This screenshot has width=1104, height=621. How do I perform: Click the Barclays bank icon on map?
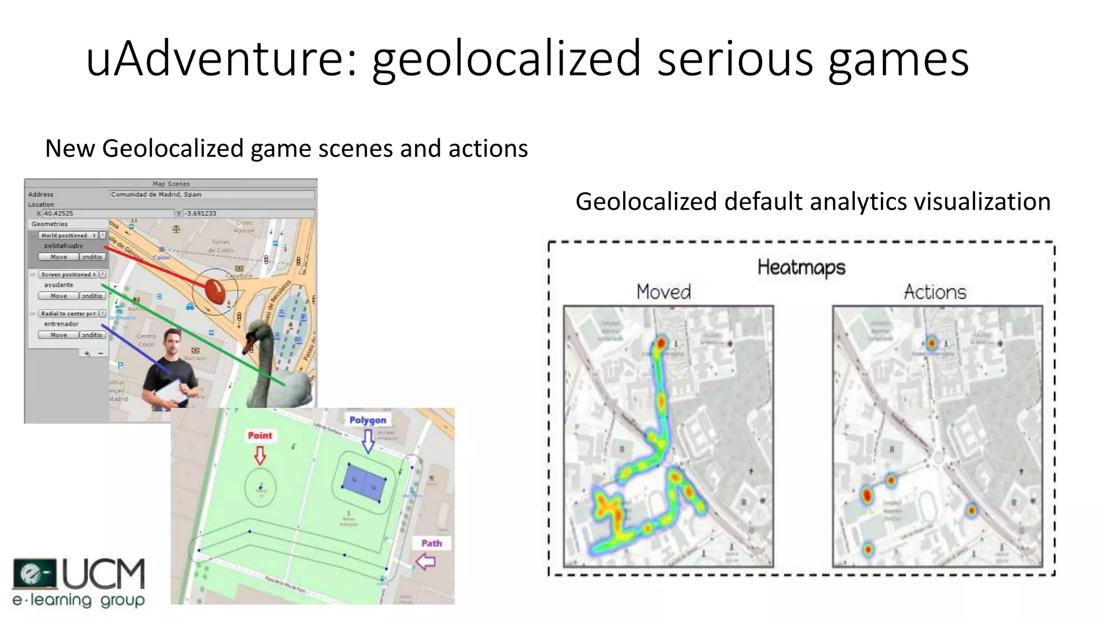click(x=195, y=350)
